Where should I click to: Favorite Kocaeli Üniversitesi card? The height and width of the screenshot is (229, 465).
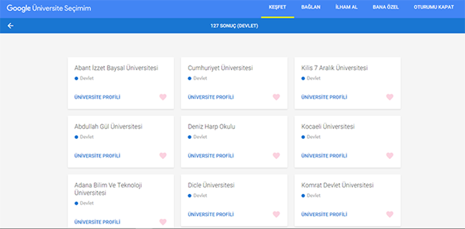390,156
